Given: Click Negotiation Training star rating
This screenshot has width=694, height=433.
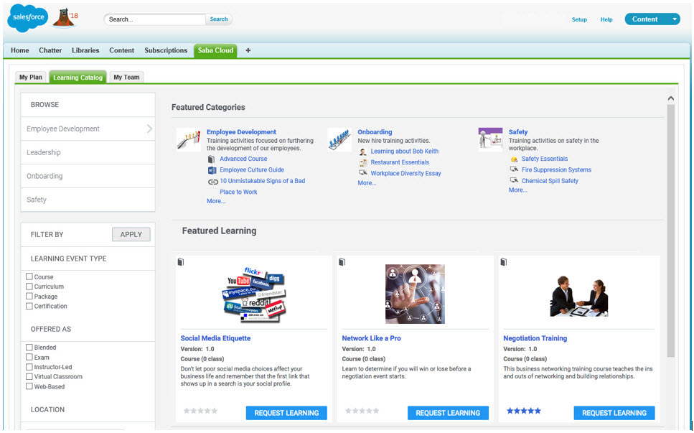Looking at the screenshot, I should click(524, 411).
